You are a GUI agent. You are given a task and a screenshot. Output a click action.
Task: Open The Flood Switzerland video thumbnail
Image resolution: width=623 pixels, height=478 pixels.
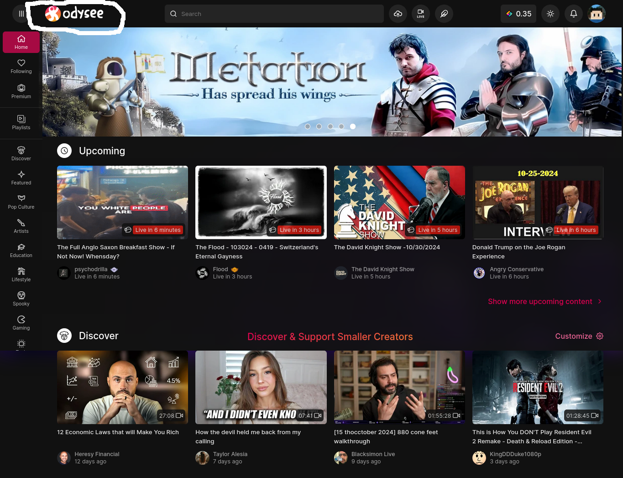point(261,202)
